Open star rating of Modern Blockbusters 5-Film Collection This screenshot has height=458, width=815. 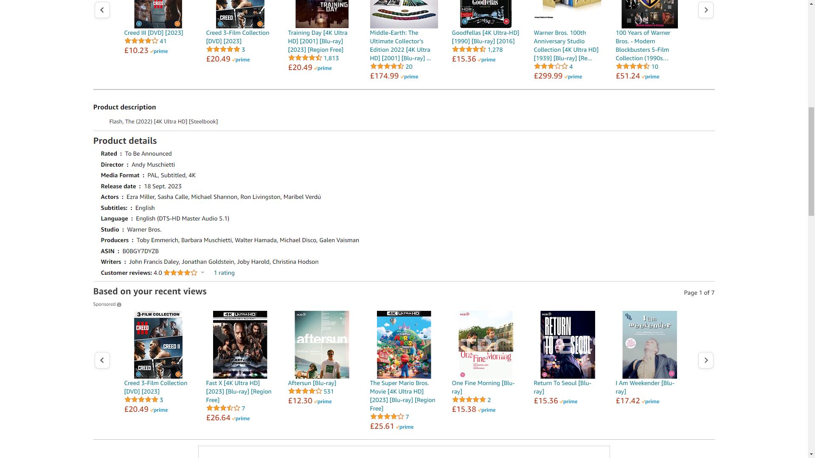click(633, 67)
